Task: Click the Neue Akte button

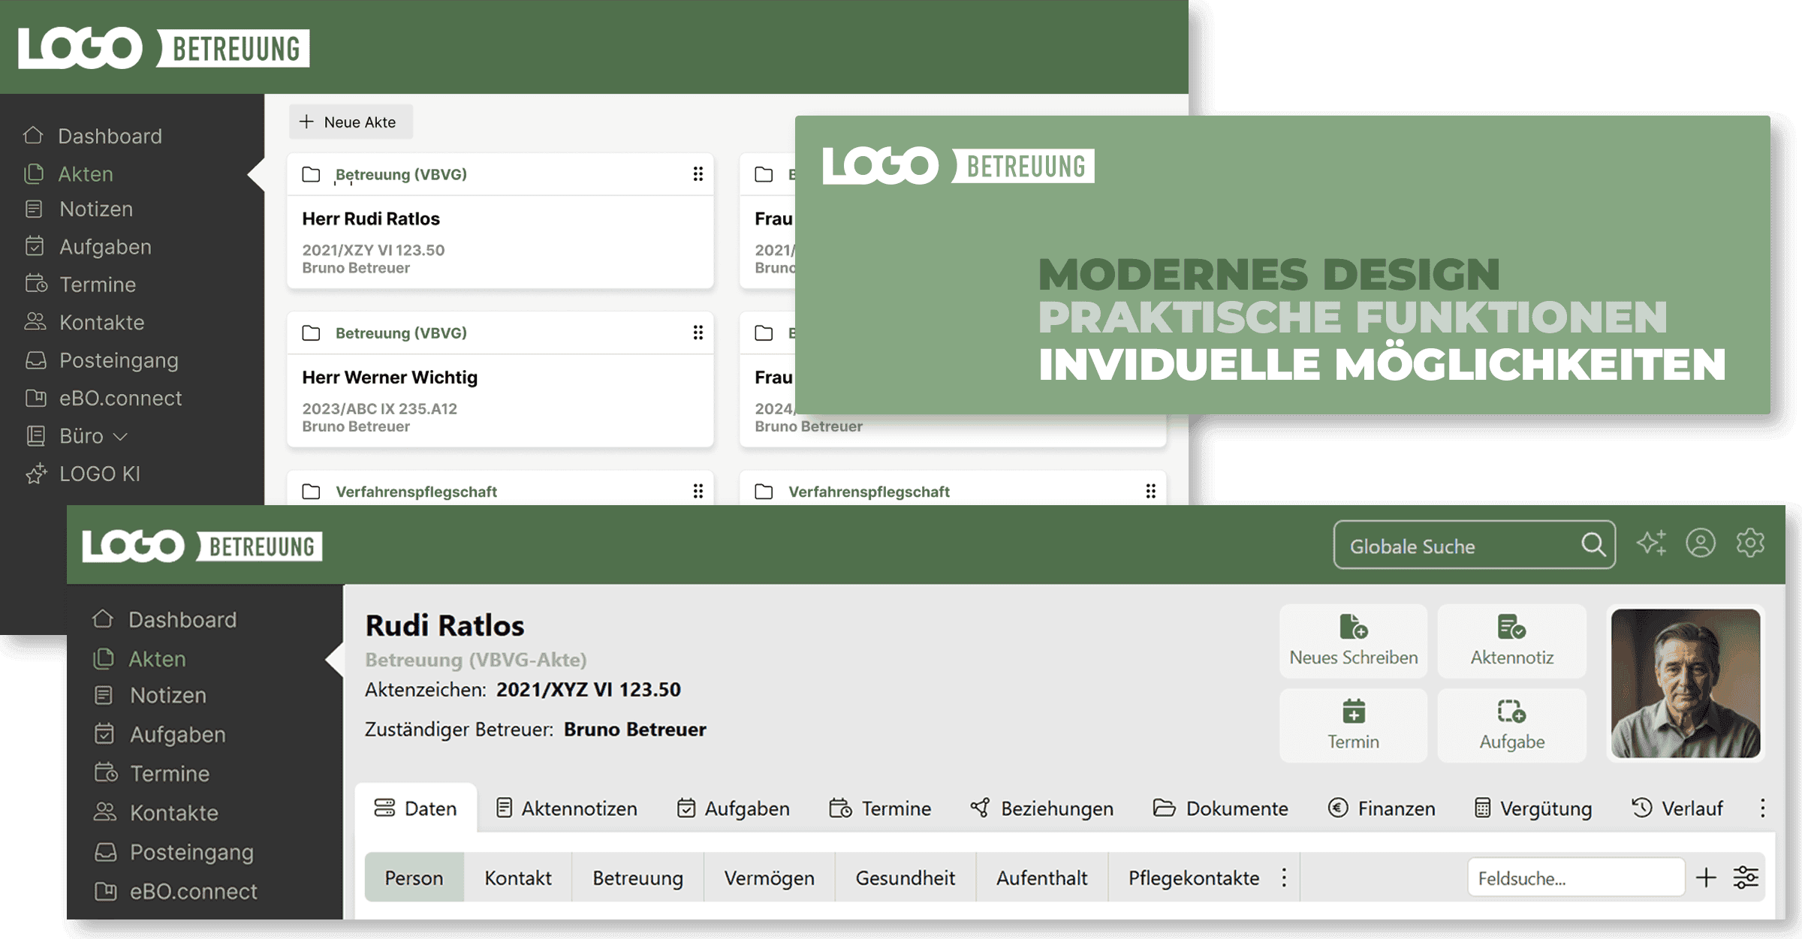Action: click(x=350, y=122)
